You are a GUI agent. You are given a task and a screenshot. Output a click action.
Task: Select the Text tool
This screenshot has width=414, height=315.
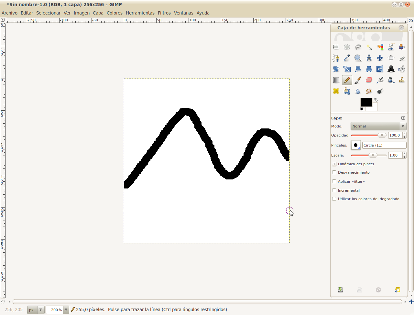click(391, 69)
